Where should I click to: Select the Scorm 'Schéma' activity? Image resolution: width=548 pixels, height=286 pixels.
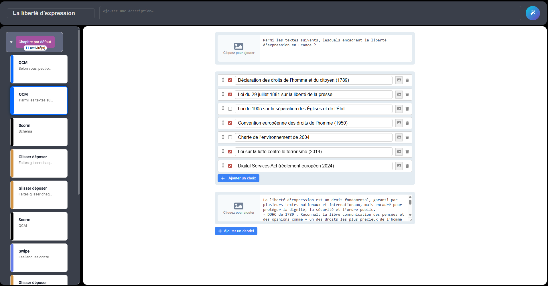39,132
